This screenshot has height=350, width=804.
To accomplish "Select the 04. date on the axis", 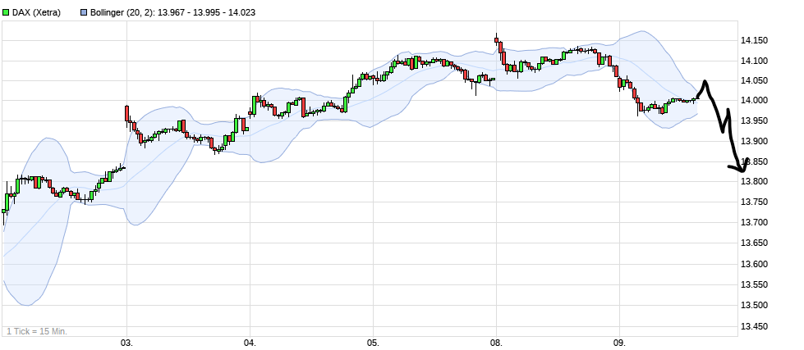I will click(250, 342).
